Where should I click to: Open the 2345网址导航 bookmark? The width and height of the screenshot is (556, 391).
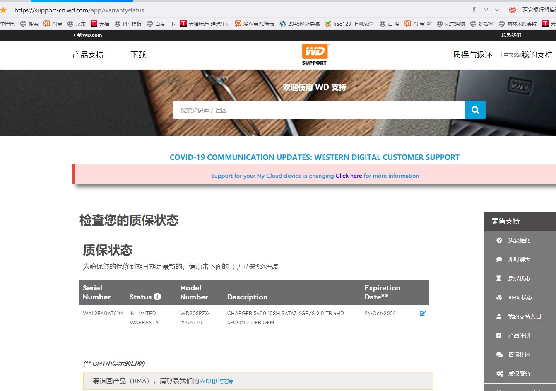tap(300, 24)
